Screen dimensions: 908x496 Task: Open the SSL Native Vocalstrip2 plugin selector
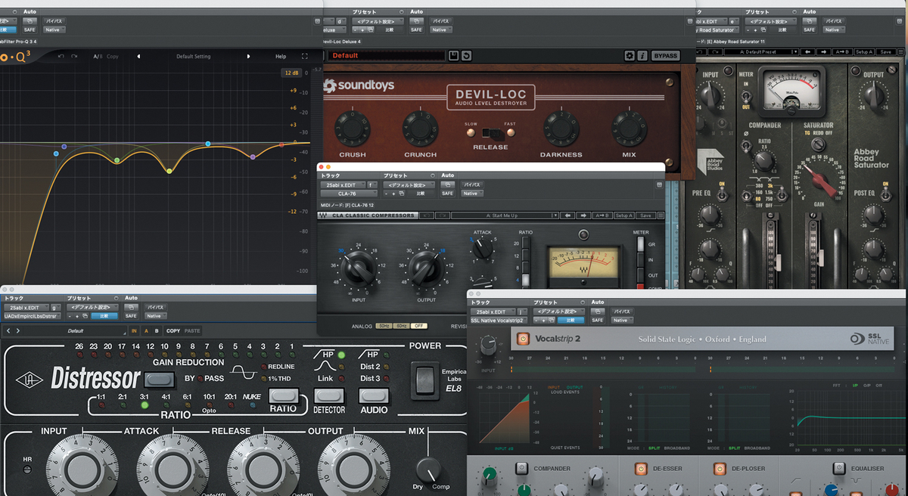[499, 321]
